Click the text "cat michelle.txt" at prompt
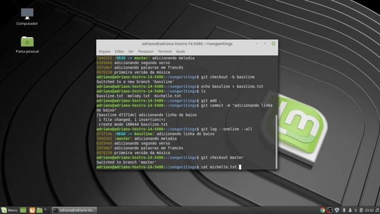The height and width of the screenshot is (214, 380). [x=219, y=167]
